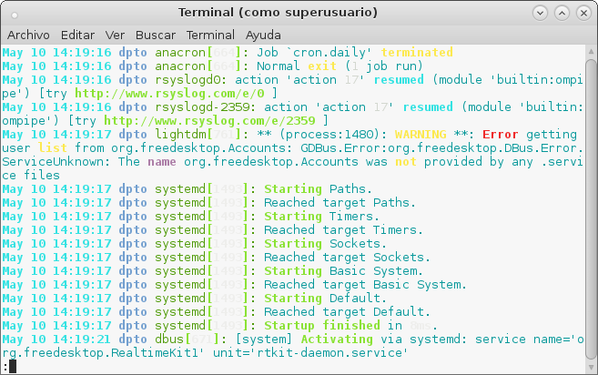This screenshot has height=375, width=598.
Task: Click the 'Activating' word in dbus line
Action: (337, 340)
